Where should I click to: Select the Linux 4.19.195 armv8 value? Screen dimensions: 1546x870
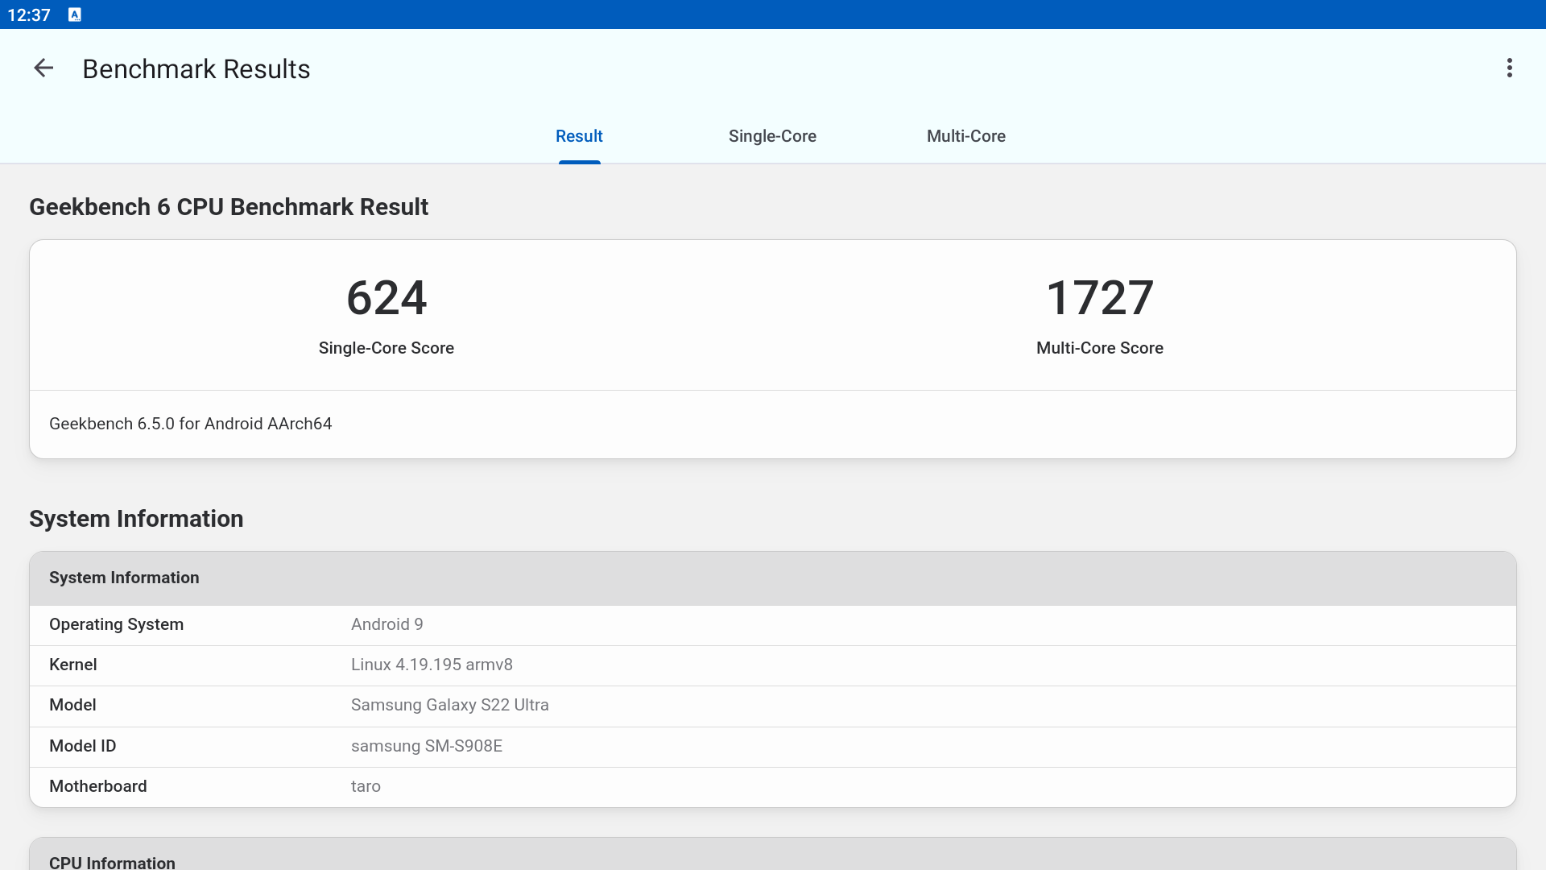click(432, 665)
